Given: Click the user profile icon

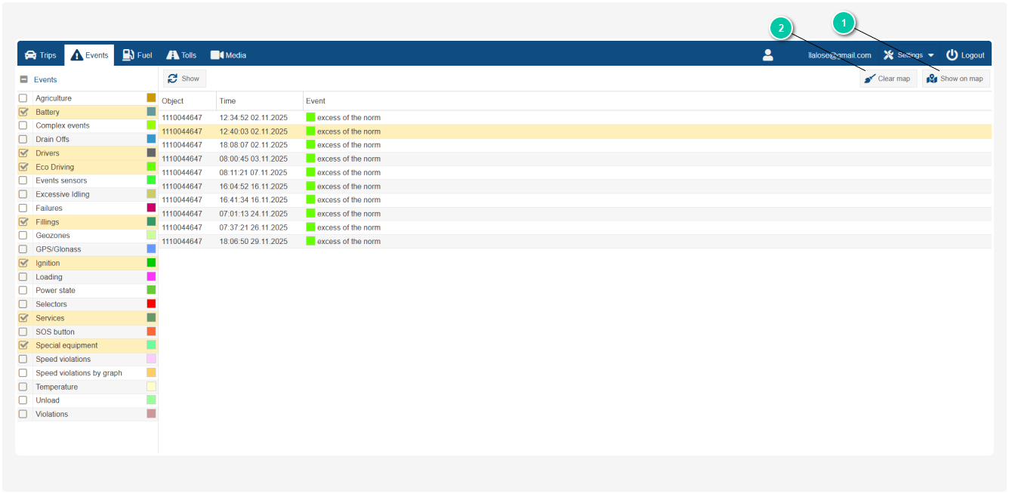Looking at the screenshot, I should 768,55.
